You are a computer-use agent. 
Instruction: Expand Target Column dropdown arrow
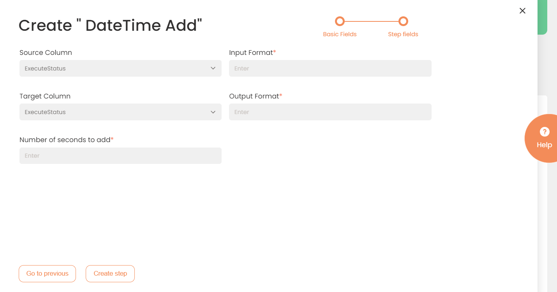point(213,112)
